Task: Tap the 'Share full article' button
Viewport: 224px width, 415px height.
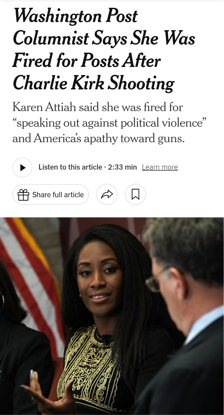Action: (50, 194)
